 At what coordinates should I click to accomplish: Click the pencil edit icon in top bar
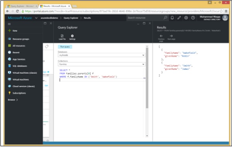point(179,18)
